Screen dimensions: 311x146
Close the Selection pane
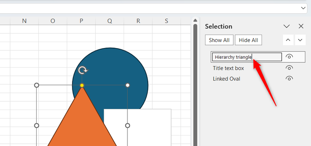pos(301,26)
